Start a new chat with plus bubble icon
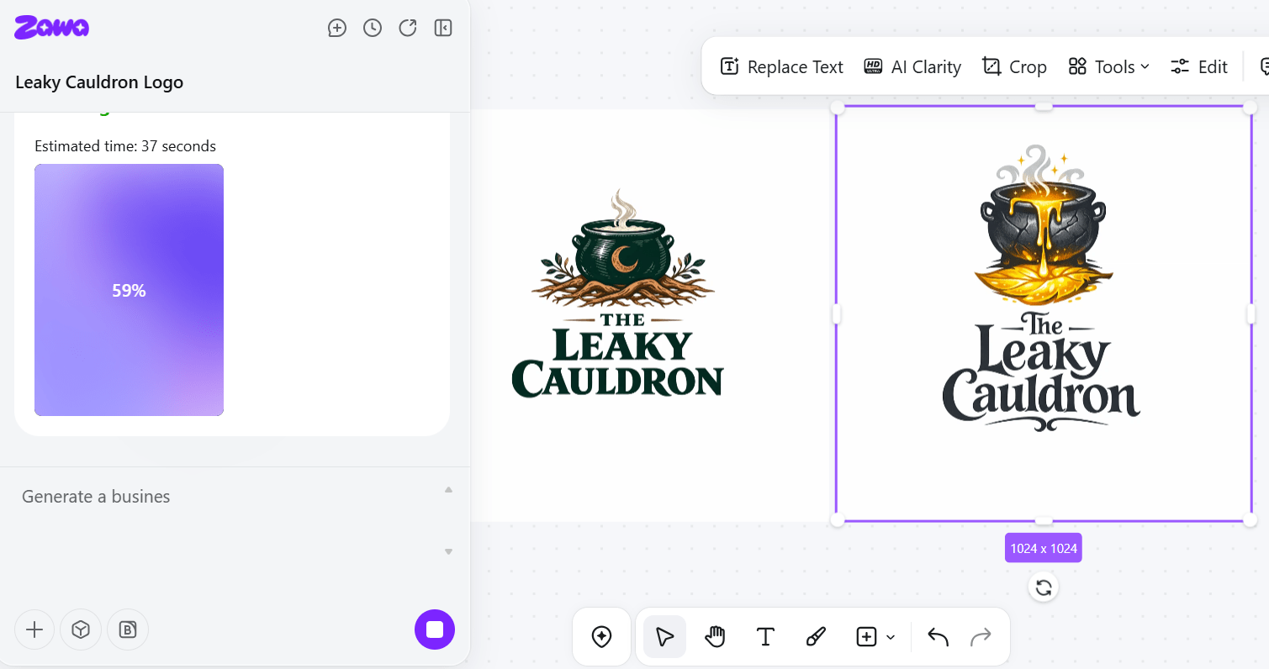The height and width of the screenshot is (669, 1269). (x=337, y=29)
